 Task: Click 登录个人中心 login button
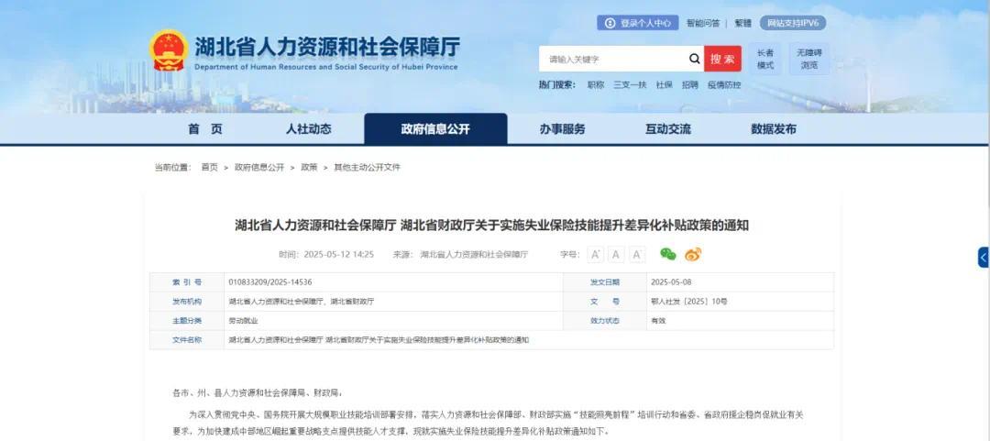[x=638, y=23]
